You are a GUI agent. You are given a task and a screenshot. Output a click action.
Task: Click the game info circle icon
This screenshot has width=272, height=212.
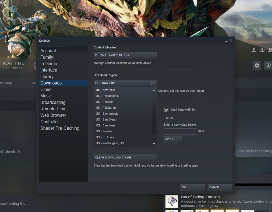click(268, 65)
